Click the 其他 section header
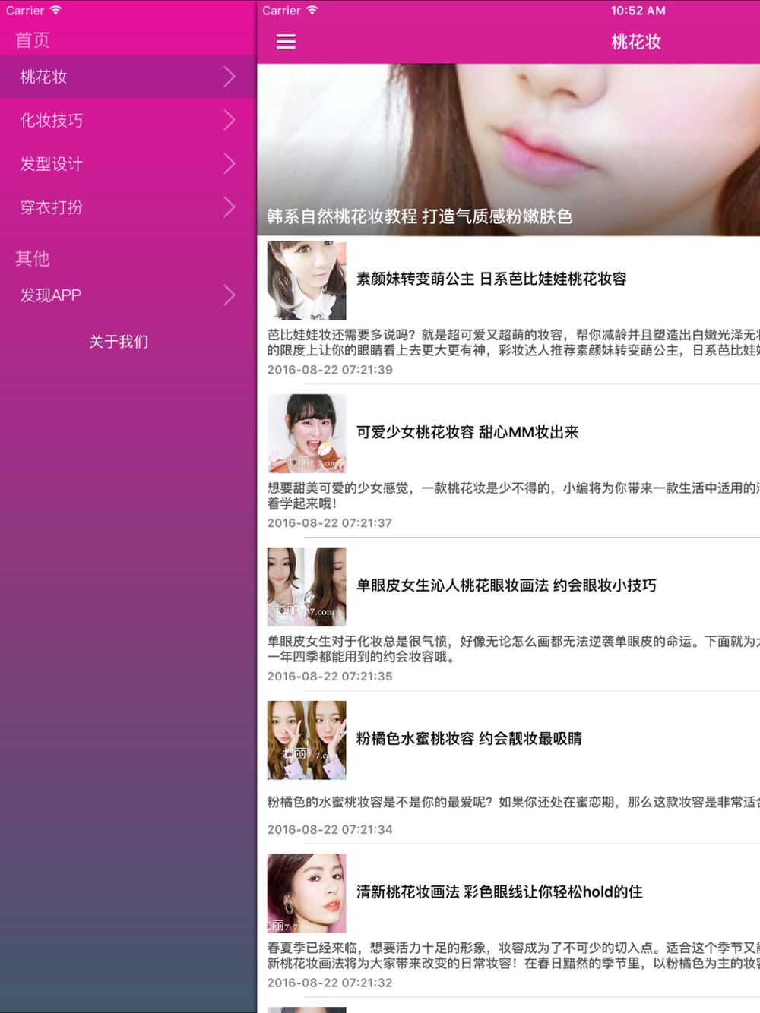Image resolution: width=760 pixels, height=1013 pixels. [x=33, y=258]
